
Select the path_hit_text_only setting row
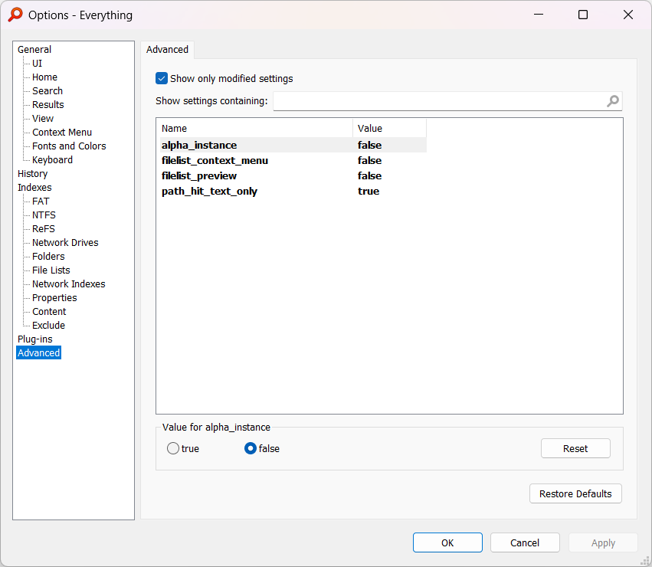point(293,192)
